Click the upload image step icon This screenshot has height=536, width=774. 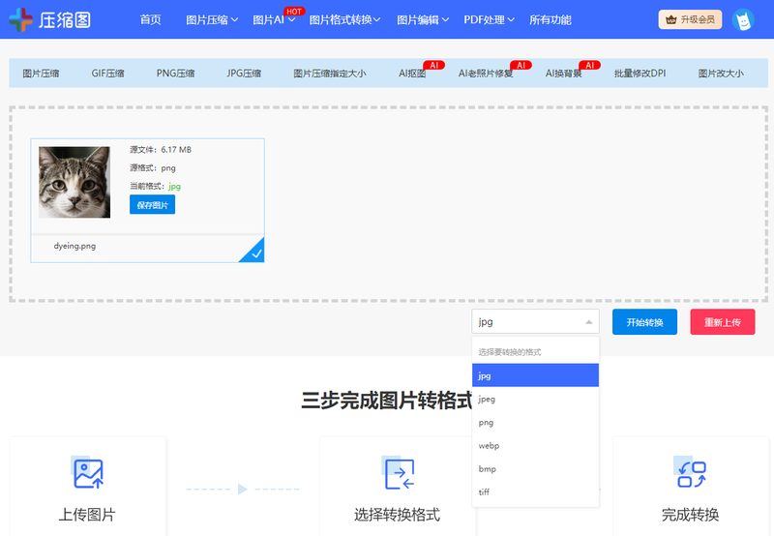click(x=87, y=473)
